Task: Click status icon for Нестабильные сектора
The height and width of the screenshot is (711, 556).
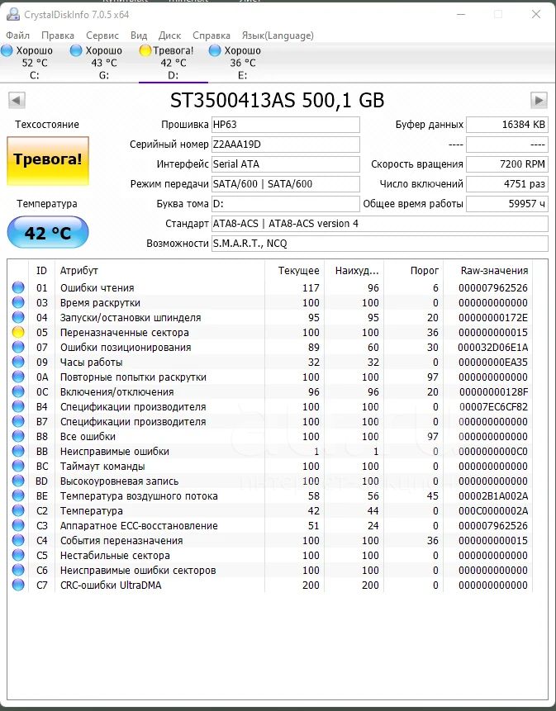Action: [x=18, y=555]
